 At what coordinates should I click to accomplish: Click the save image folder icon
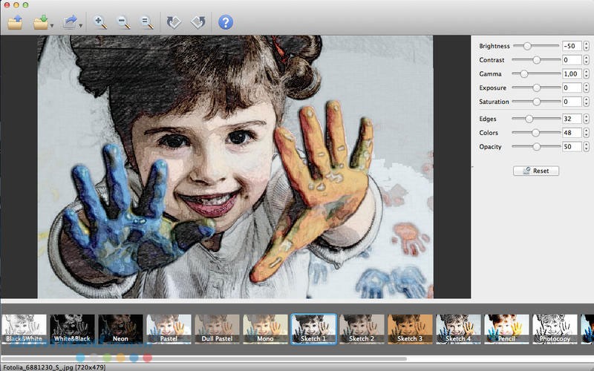point(41,22)
